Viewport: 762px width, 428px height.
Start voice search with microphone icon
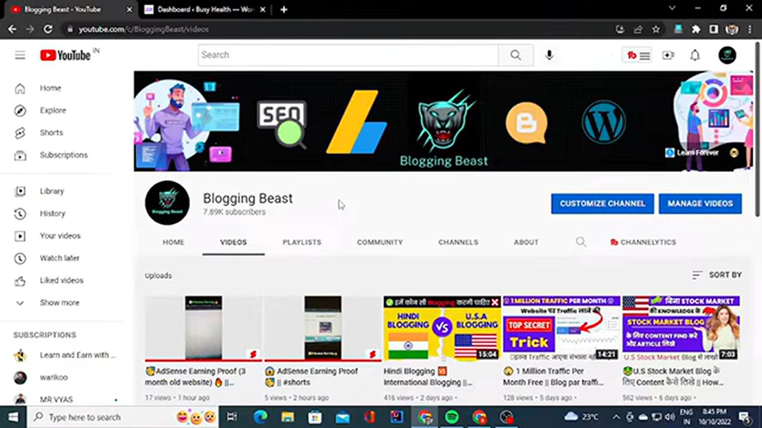point(549,55)
